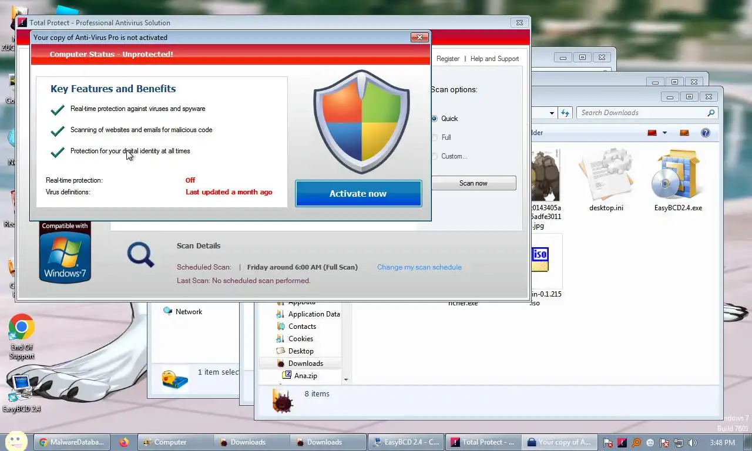Image resolution: width=752 pixels, height=451 pixels.
Task: Switch to first Downloads taskbar window
Action: (251, 442)
